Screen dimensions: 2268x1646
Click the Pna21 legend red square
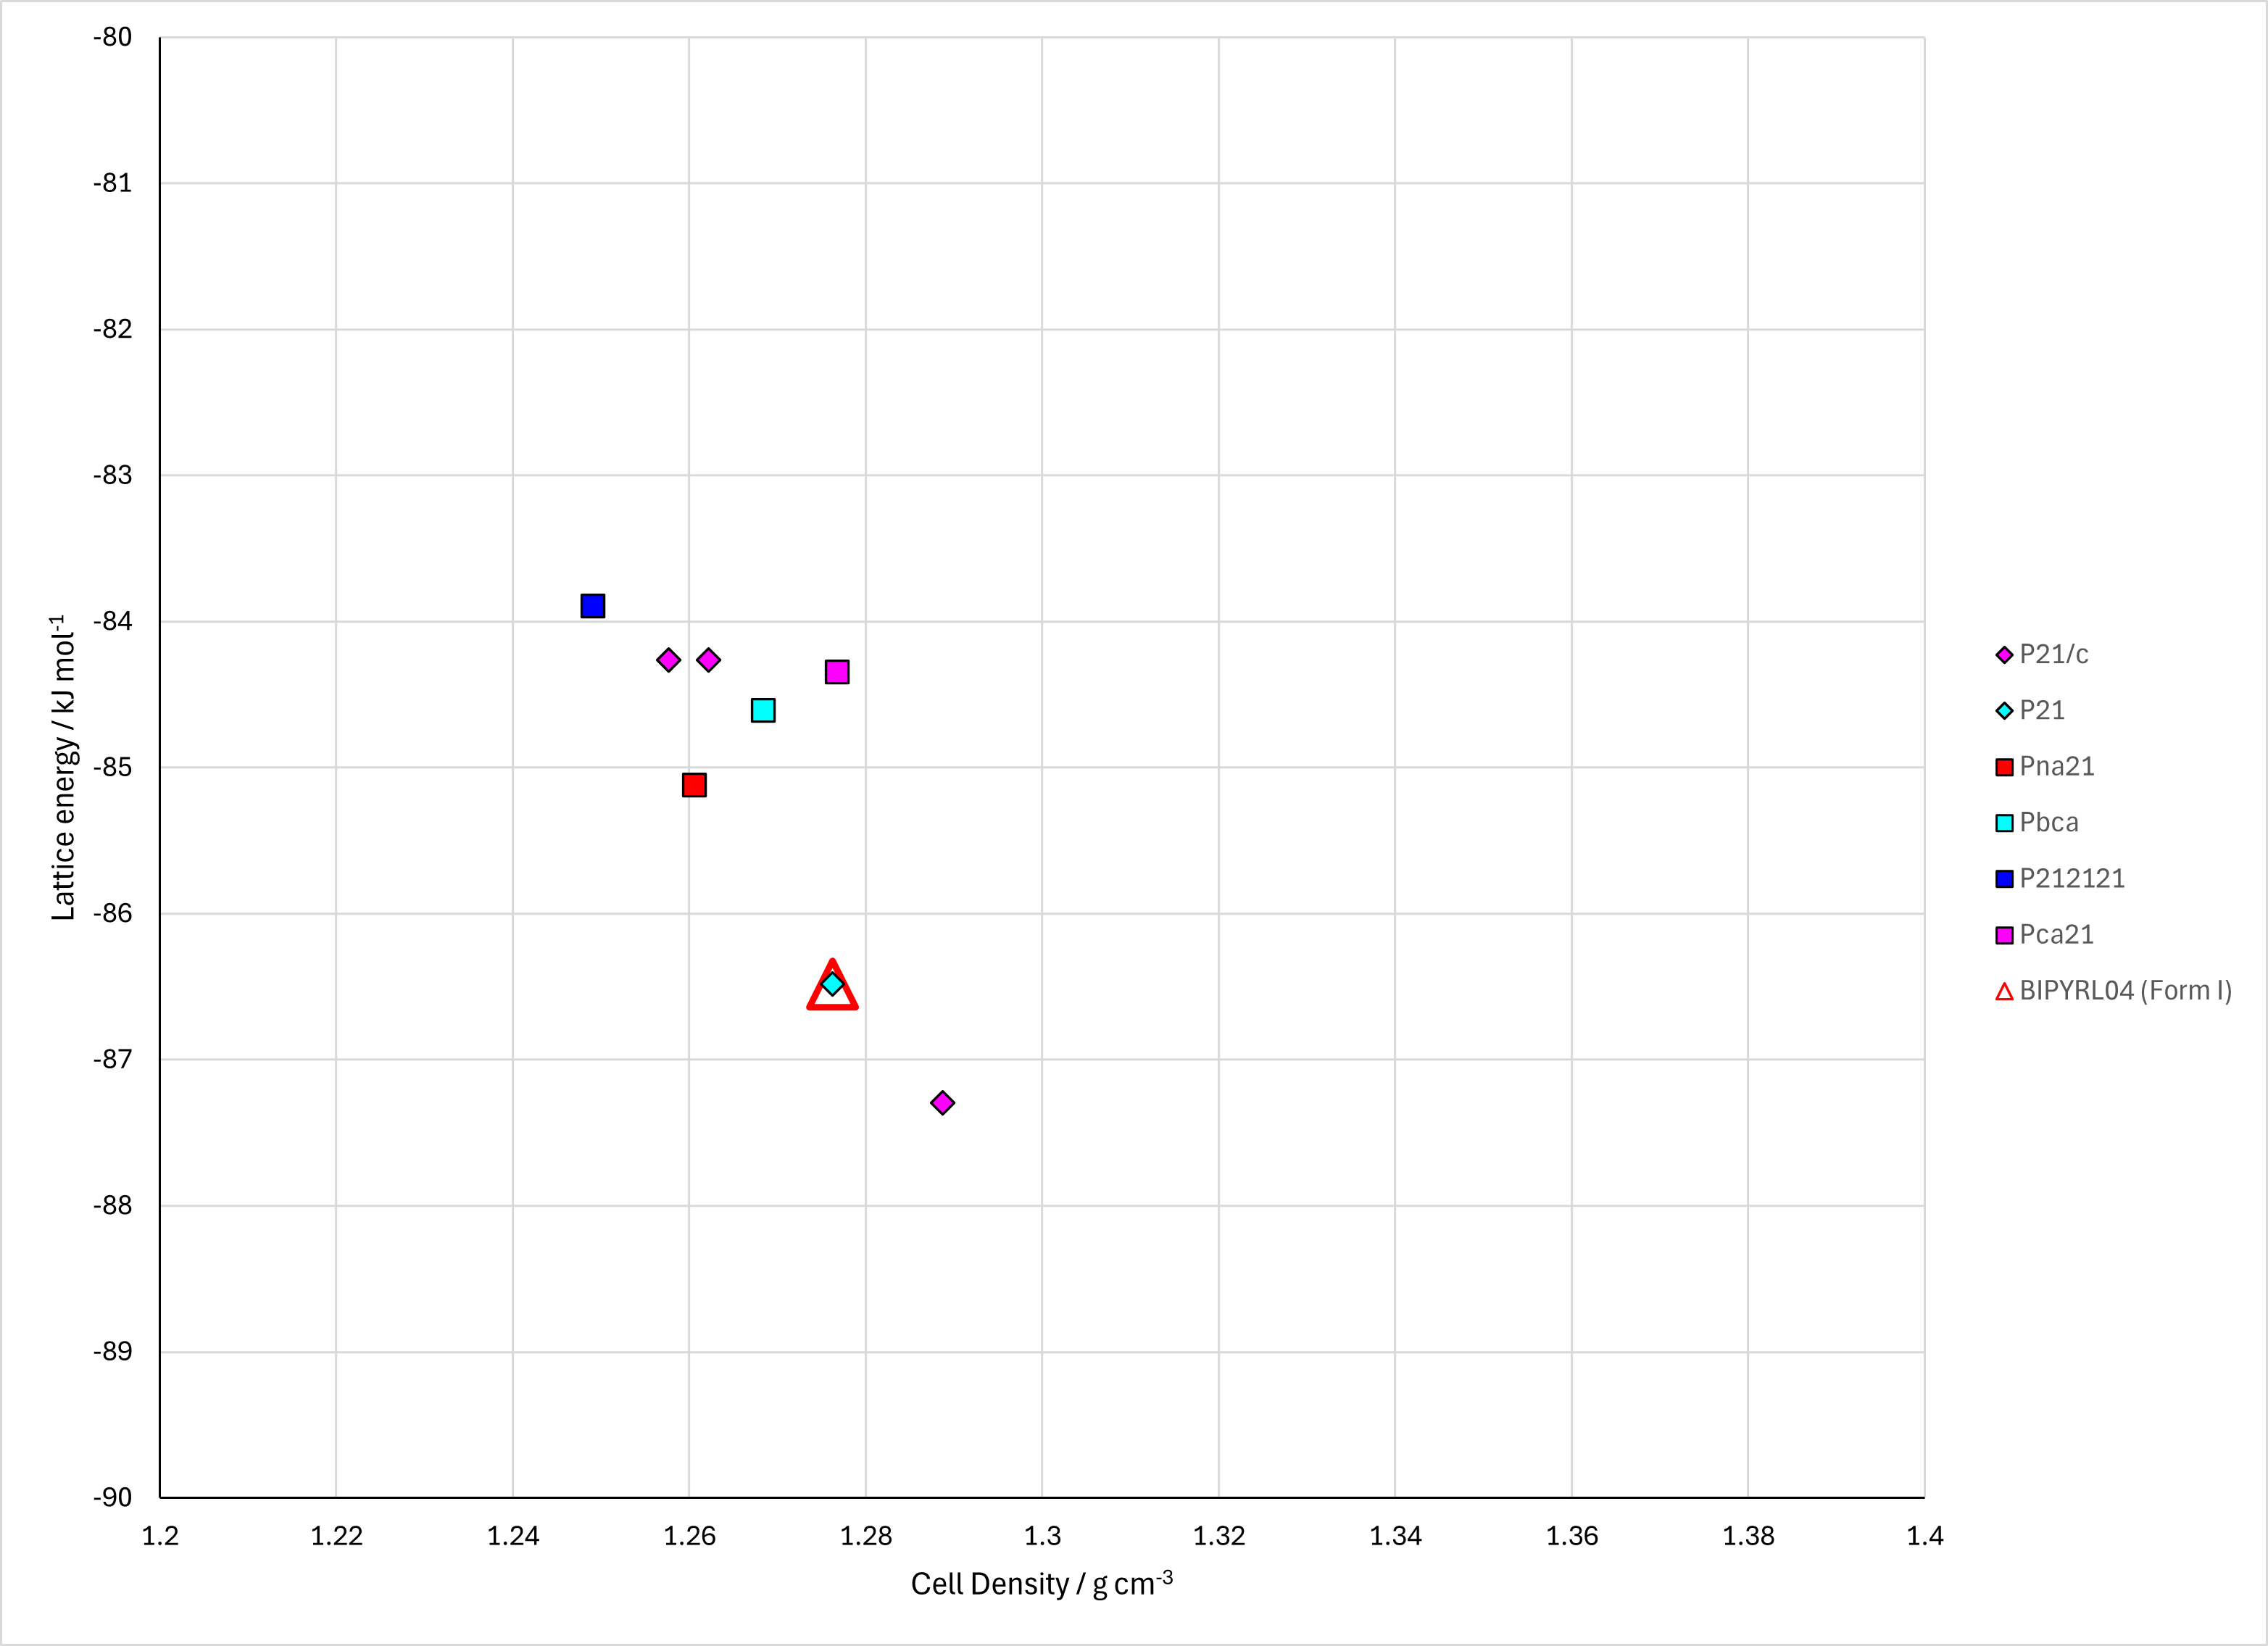(x=2004, y=767)
